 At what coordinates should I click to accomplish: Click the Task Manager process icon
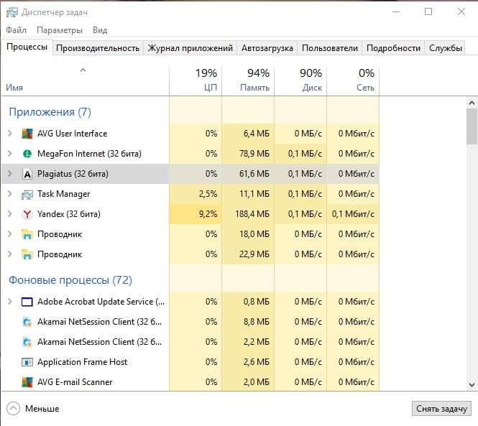point(27,194)
